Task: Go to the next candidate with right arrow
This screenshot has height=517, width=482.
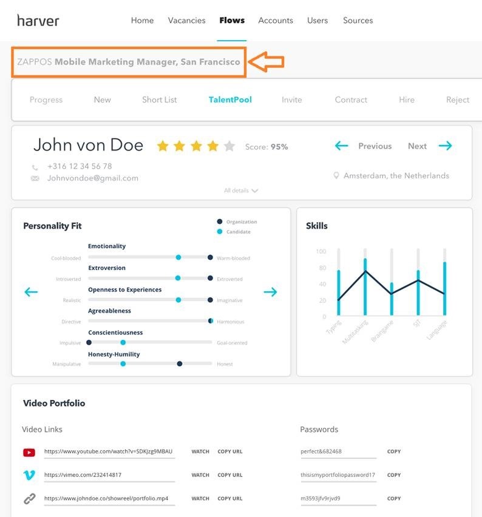Action: coord(446,146)
